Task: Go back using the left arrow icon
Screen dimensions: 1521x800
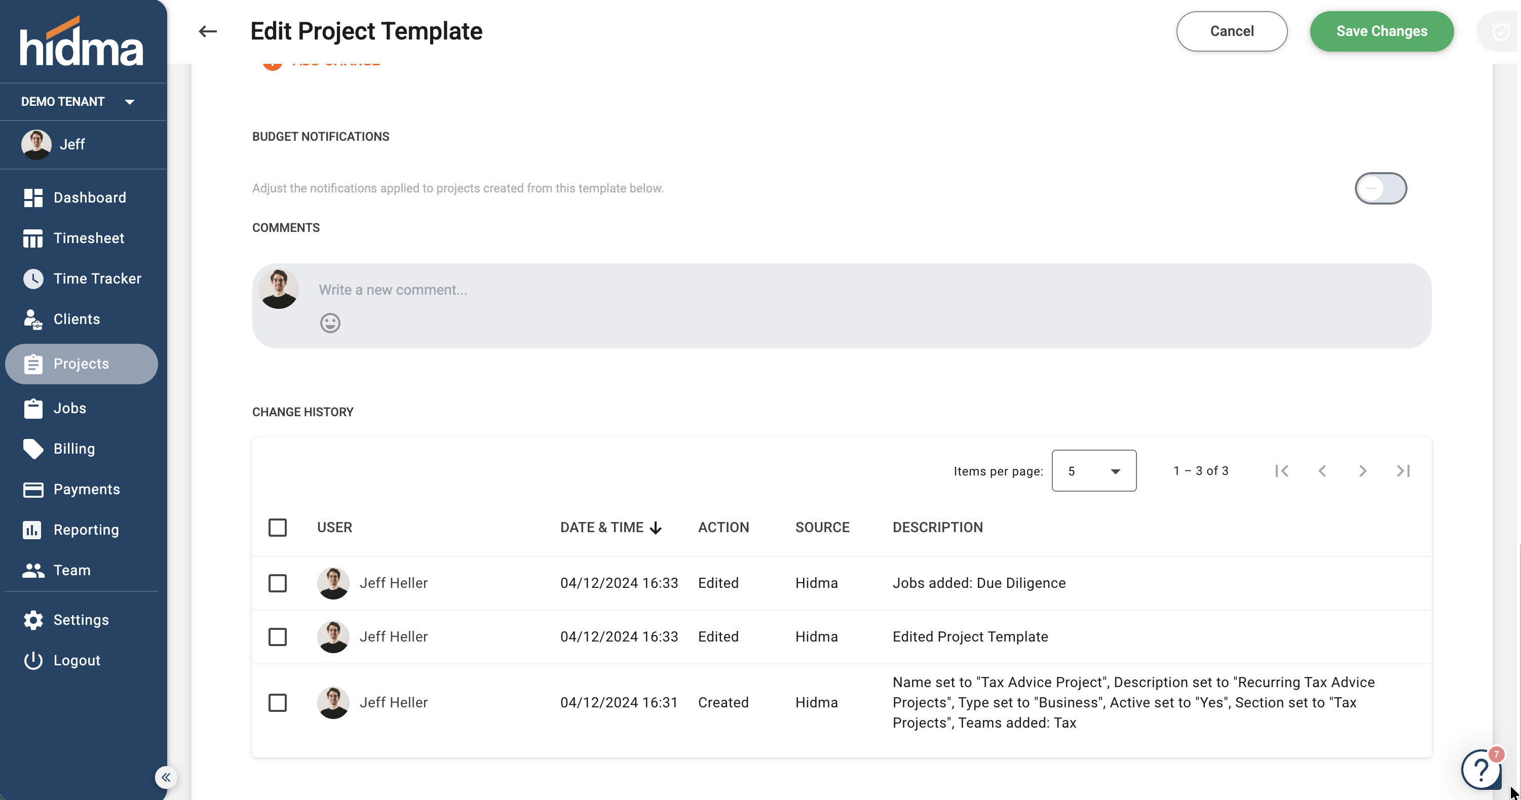Action: [x=208, y=31]
